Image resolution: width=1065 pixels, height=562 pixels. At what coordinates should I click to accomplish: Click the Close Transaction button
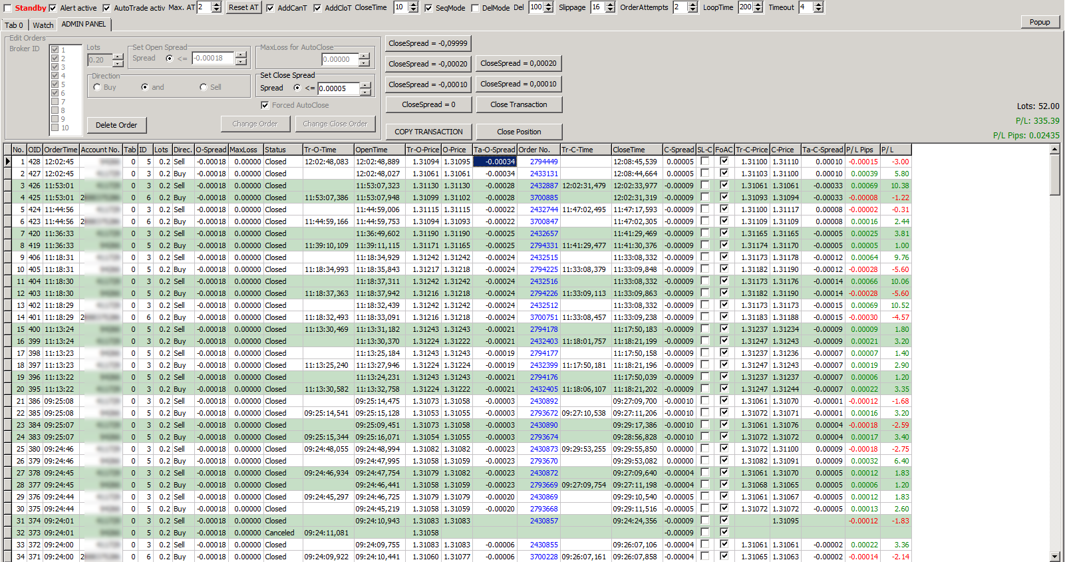click(519, 104)
